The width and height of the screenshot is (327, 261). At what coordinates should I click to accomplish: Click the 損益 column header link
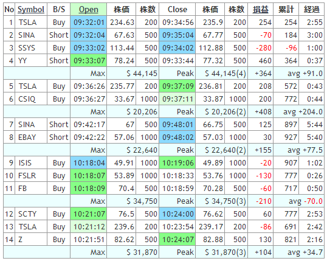tap(261, 9)
